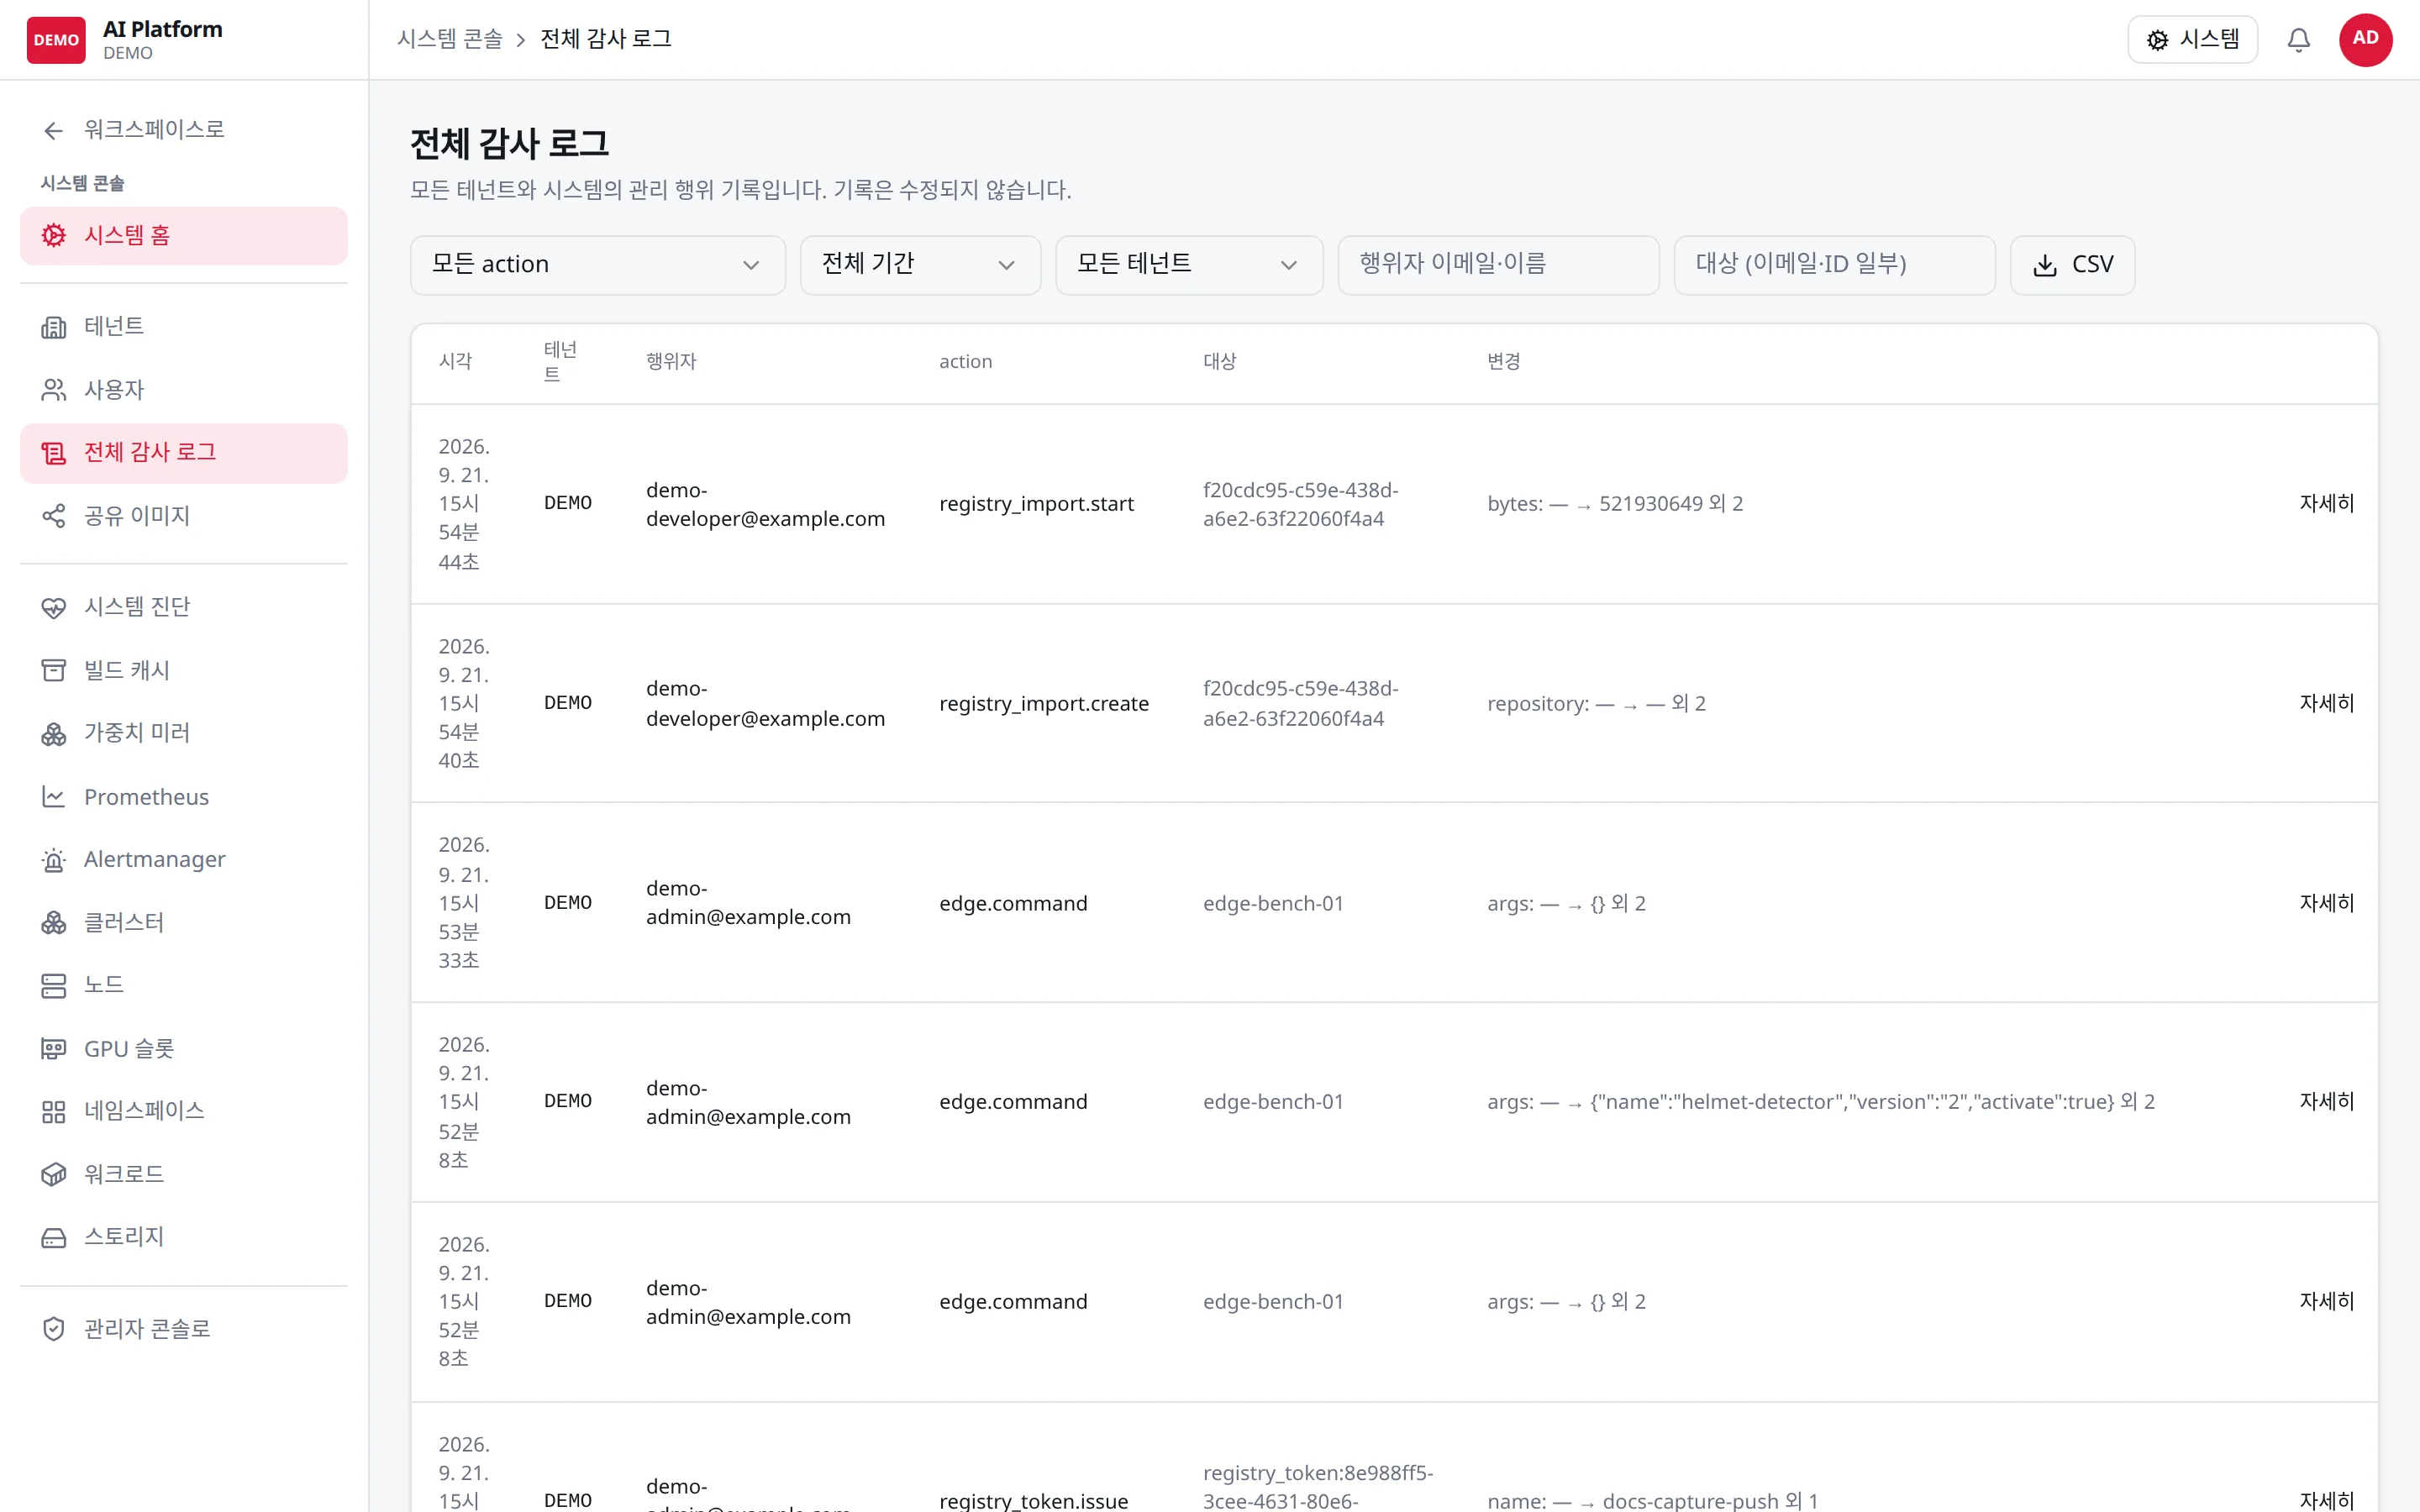Click 자세히 for the registry_import.start row

(x=2326, y=503)
